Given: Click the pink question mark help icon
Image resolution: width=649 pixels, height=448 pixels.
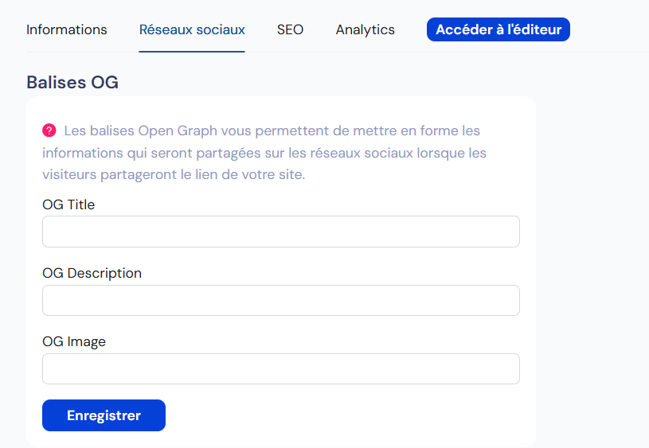Looking at the screenshot, I should tap(49, 131).
